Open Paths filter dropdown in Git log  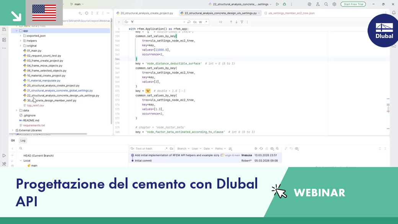click(x=220, y=149)
